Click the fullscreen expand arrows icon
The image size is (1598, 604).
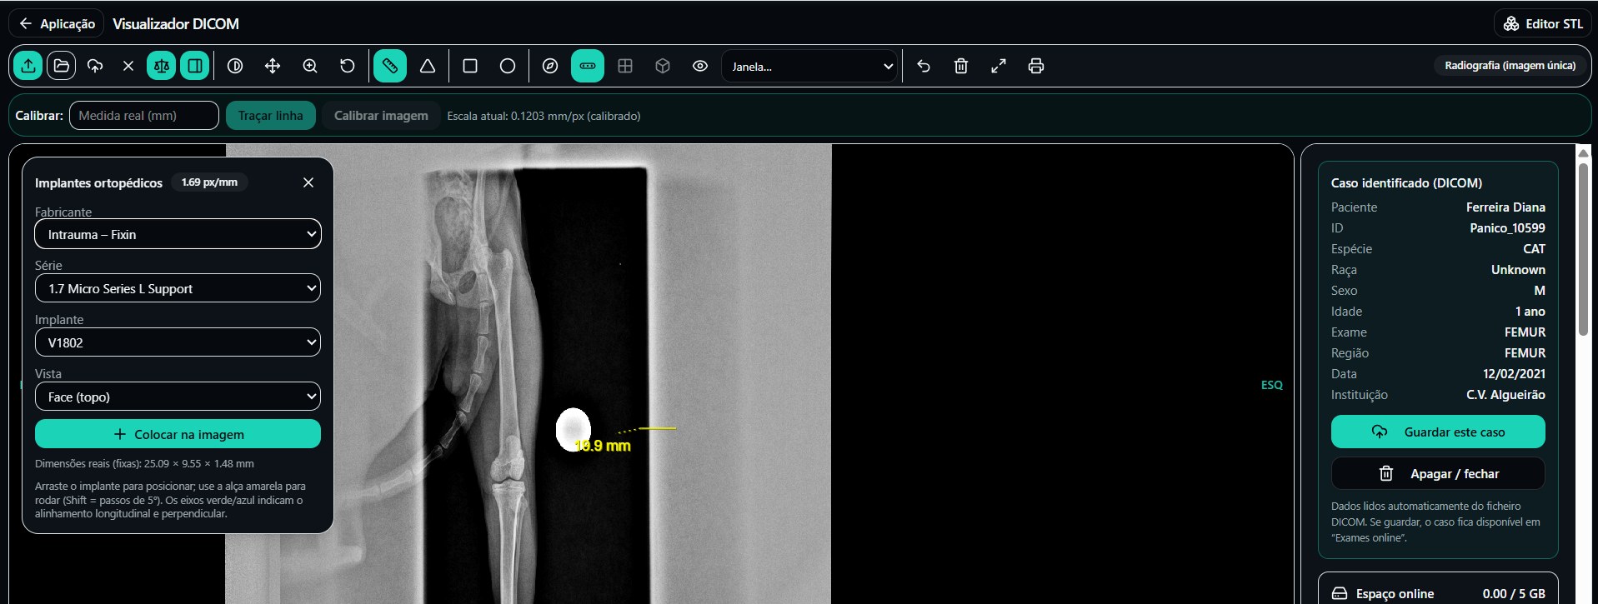tap(999, 66)
